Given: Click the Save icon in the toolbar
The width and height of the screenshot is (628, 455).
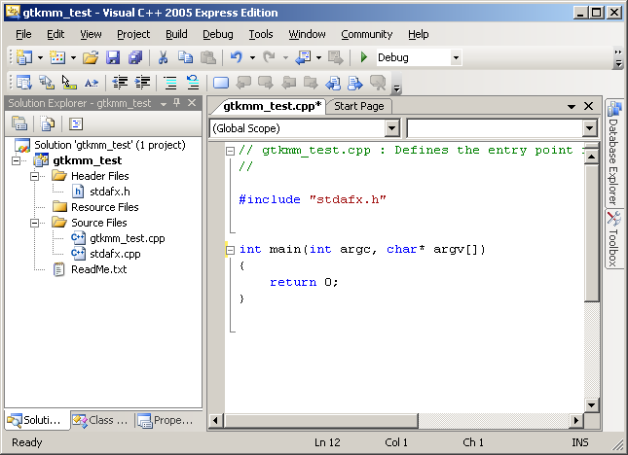Looking at the screenshot, I should pos(113,58).
